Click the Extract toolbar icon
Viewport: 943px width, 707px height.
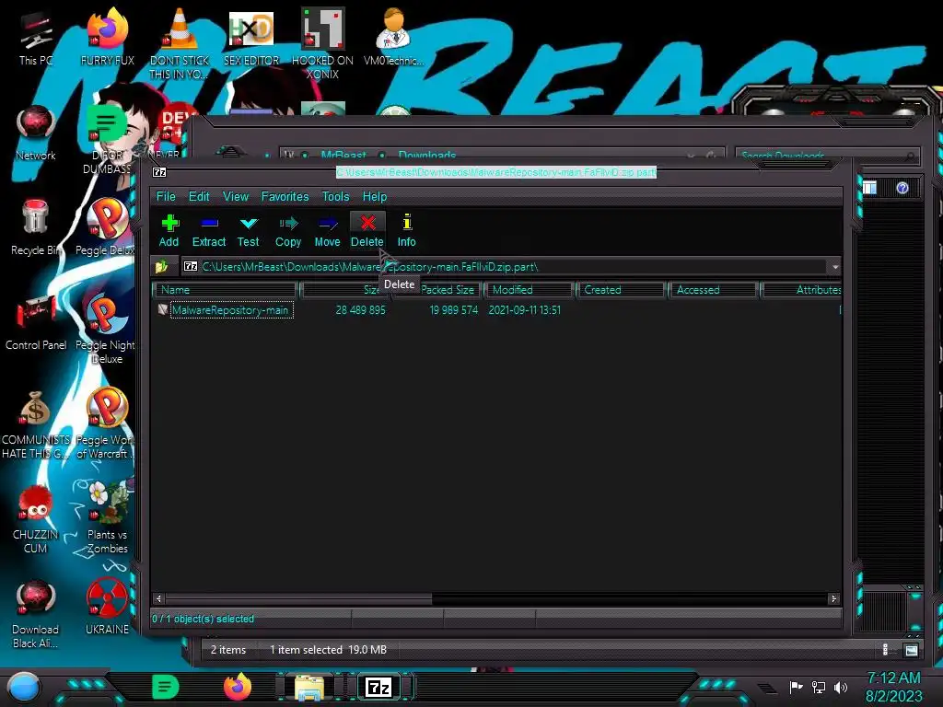pos(209,230)
